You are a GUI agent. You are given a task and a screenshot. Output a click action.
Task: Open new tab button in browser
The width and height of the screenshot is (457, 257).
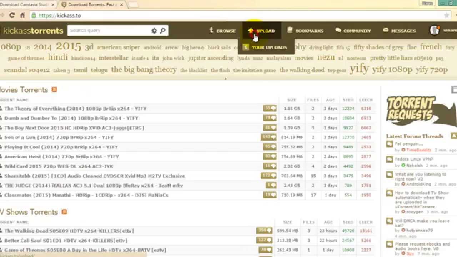coord(133,5)
